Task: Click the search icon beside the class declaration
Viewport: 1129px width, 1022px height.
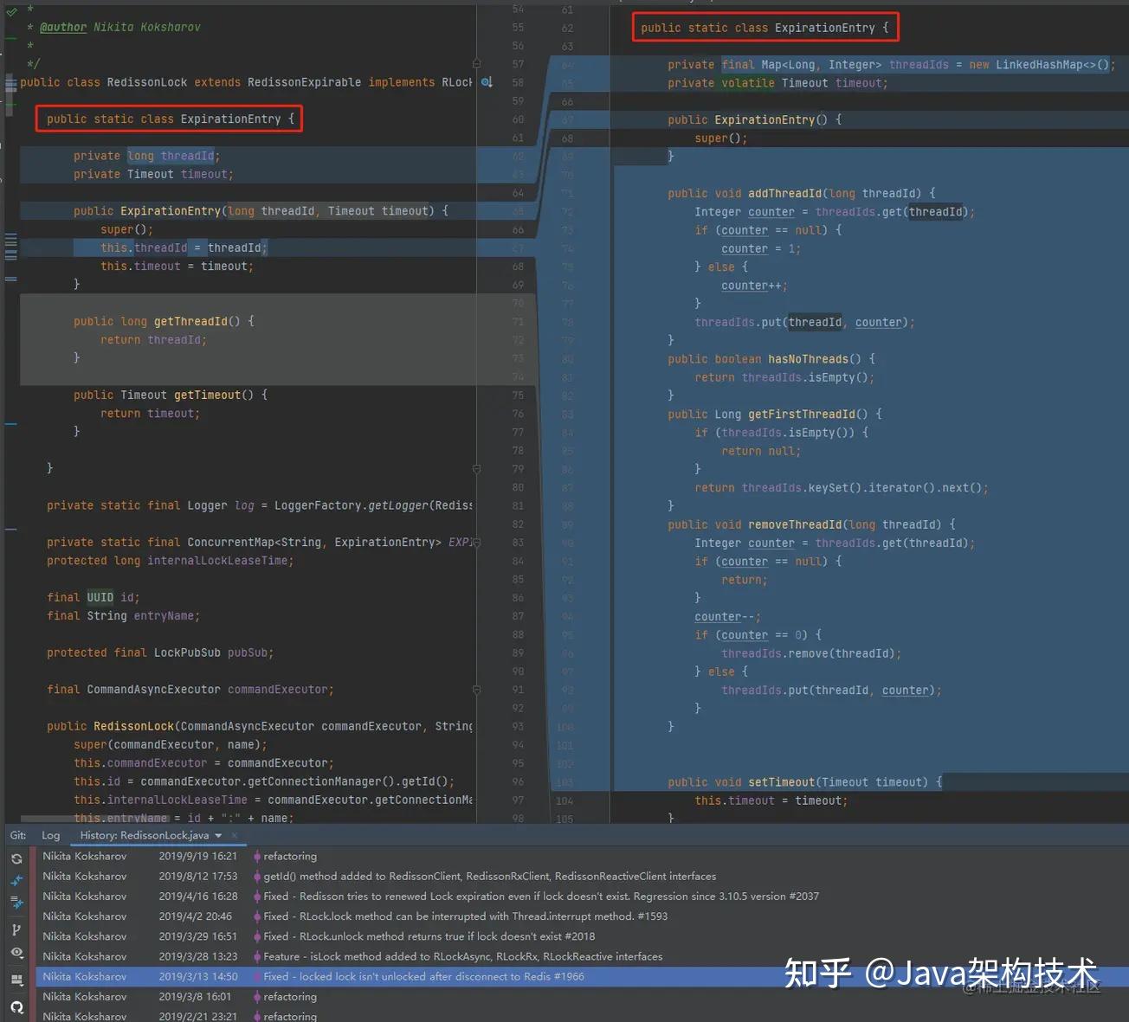Action: pyautogui.click(x=486, y=81)
